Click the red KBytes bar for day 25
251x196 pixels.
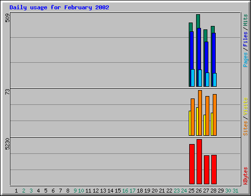tap(192, 164)
